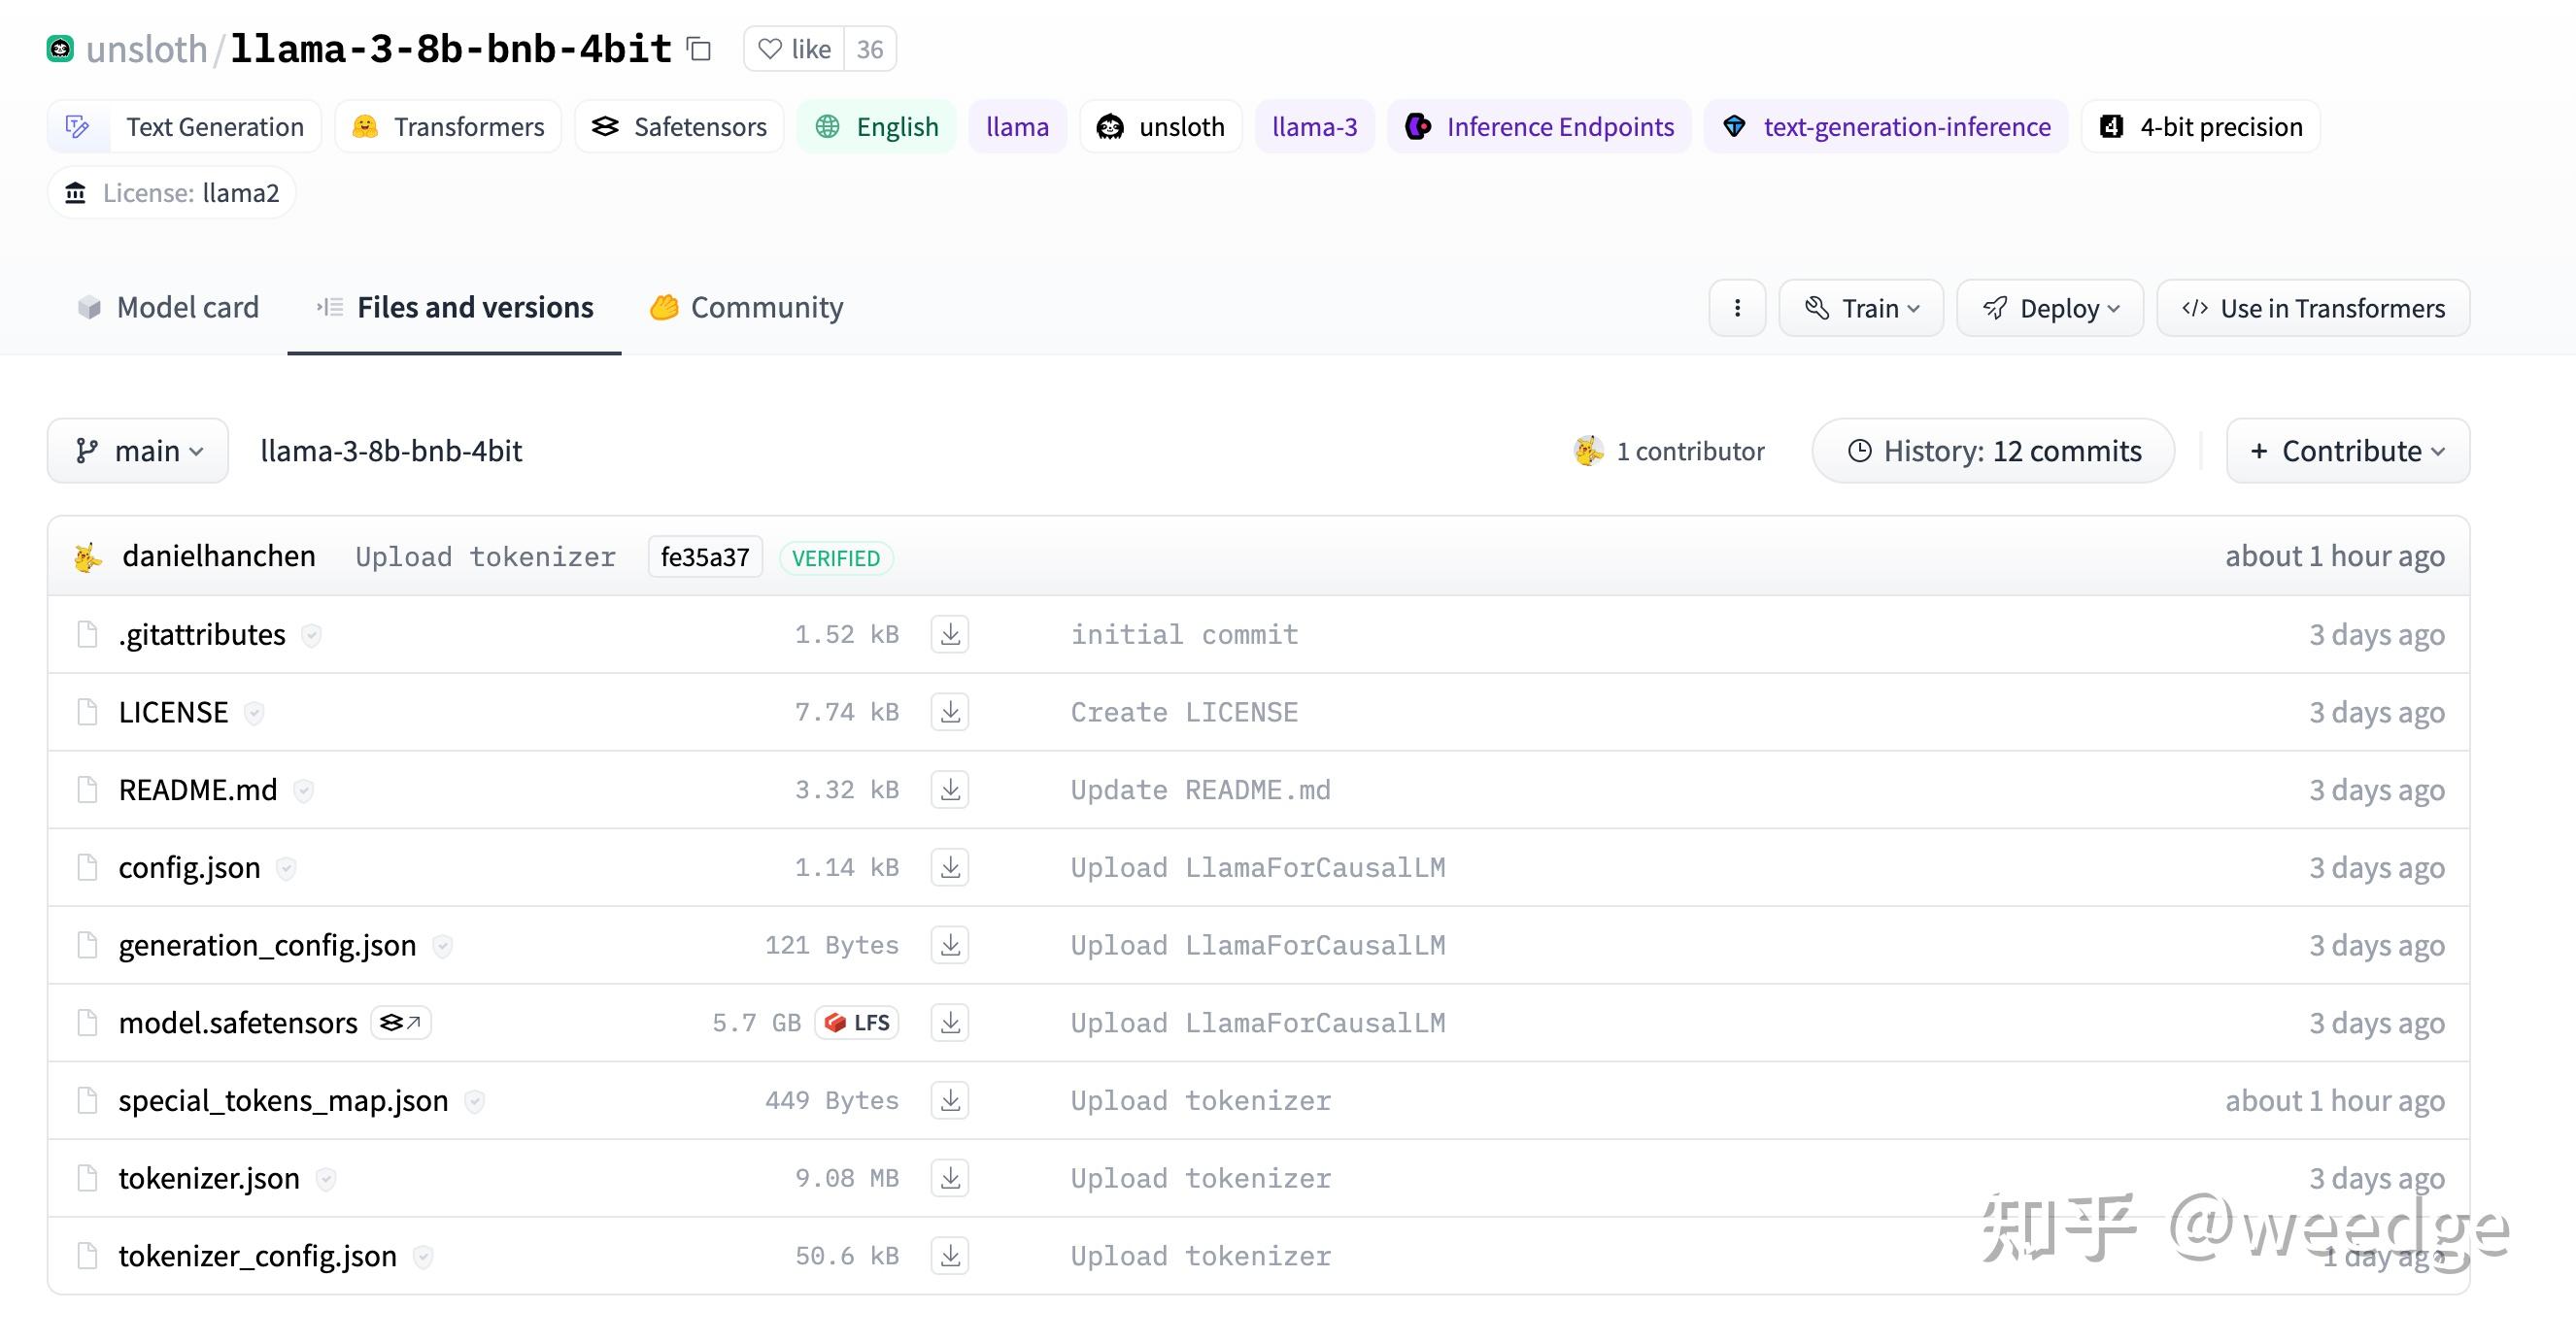Click the security scan shield next to README.md
Image resolution: width=2576 pixels, height=1344 pixels.
click(x=304, y=790)
